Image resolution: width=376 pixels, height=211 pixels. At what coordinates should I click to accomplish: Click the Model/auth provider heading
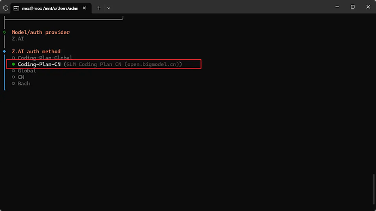pos(41,32)
